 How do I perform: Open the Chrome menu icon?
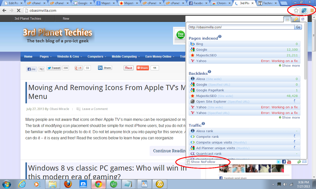click(312, 10)
